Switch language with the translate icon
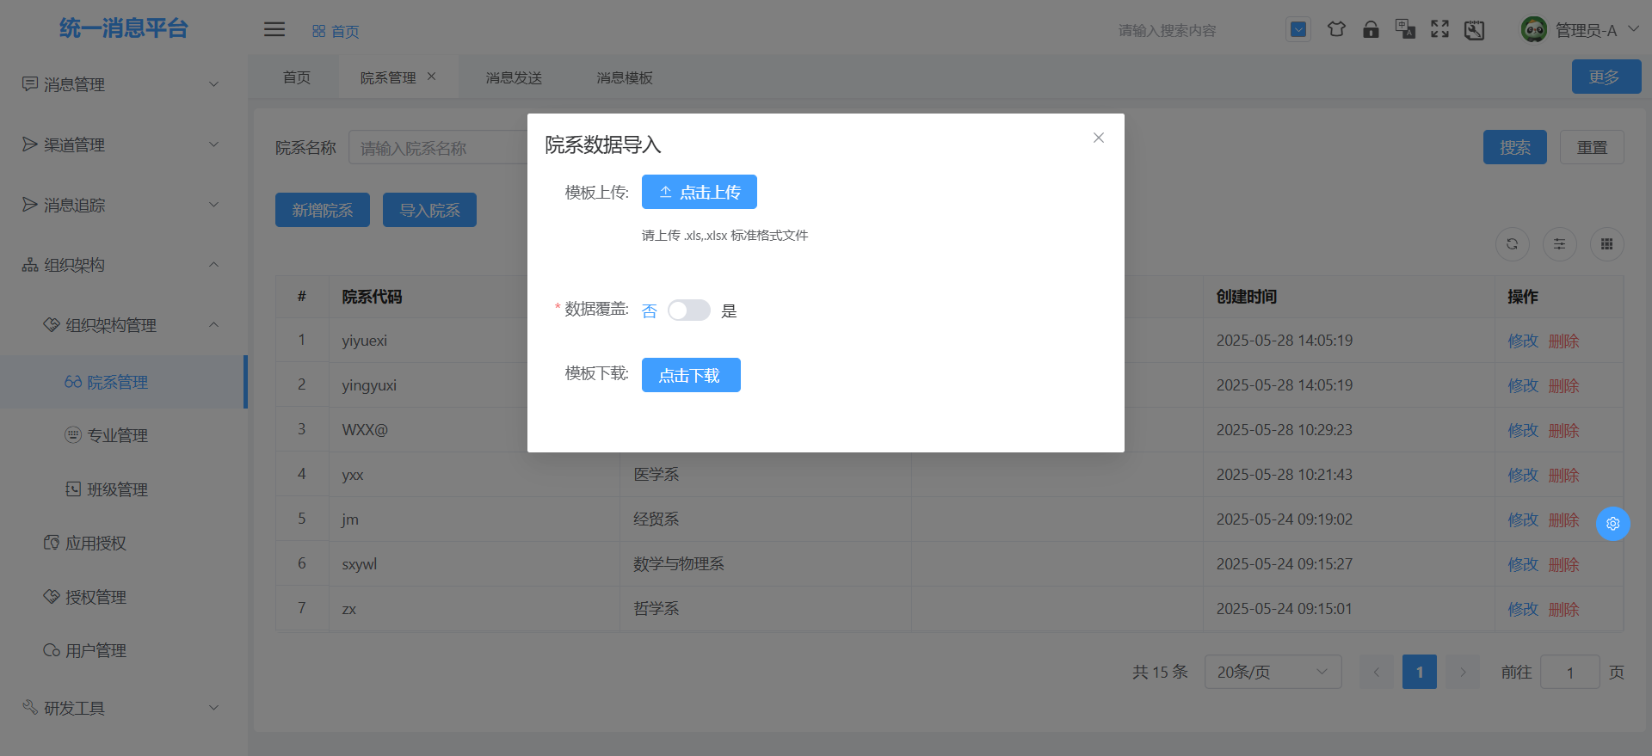The width and height of the screenshot is (1652, 756). tap(1405, 29)
